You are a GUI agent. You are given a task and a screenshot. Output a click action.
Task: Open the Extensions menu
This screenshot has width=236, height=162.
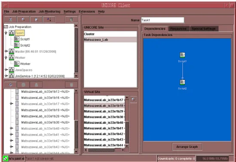87,12
